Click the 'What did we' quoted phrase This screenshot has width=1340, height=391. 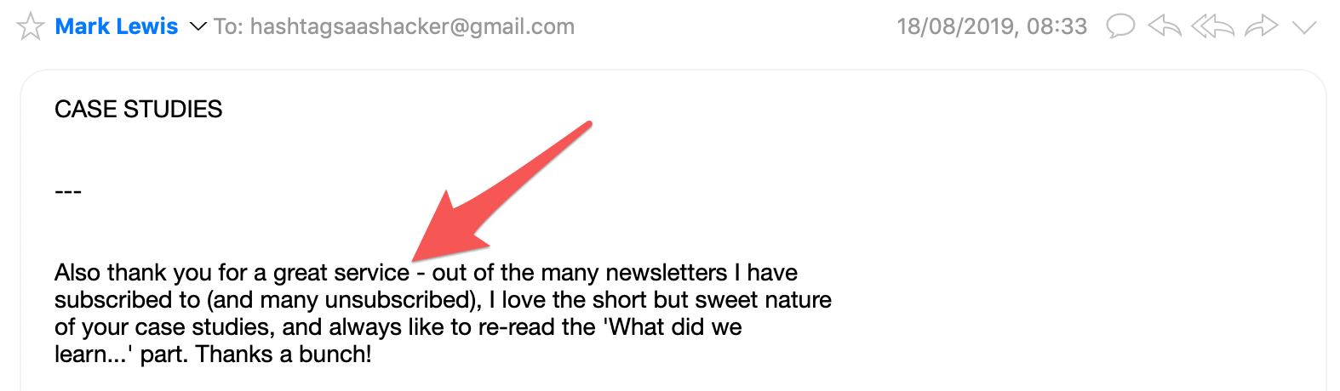673,327
